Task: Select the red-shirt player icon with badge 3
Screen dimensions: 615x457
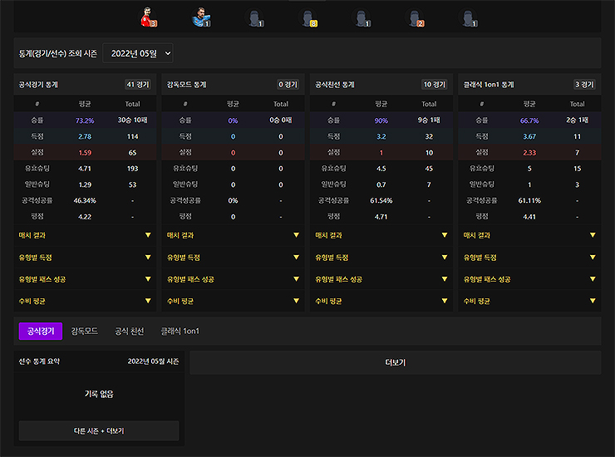Action: click(148, 17)
